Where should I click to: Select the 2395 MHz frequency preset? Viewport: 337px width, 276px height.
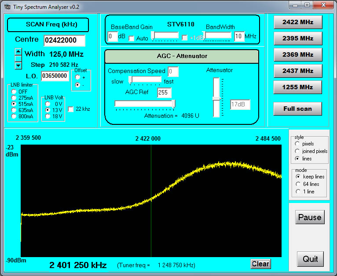coord(297,39)
